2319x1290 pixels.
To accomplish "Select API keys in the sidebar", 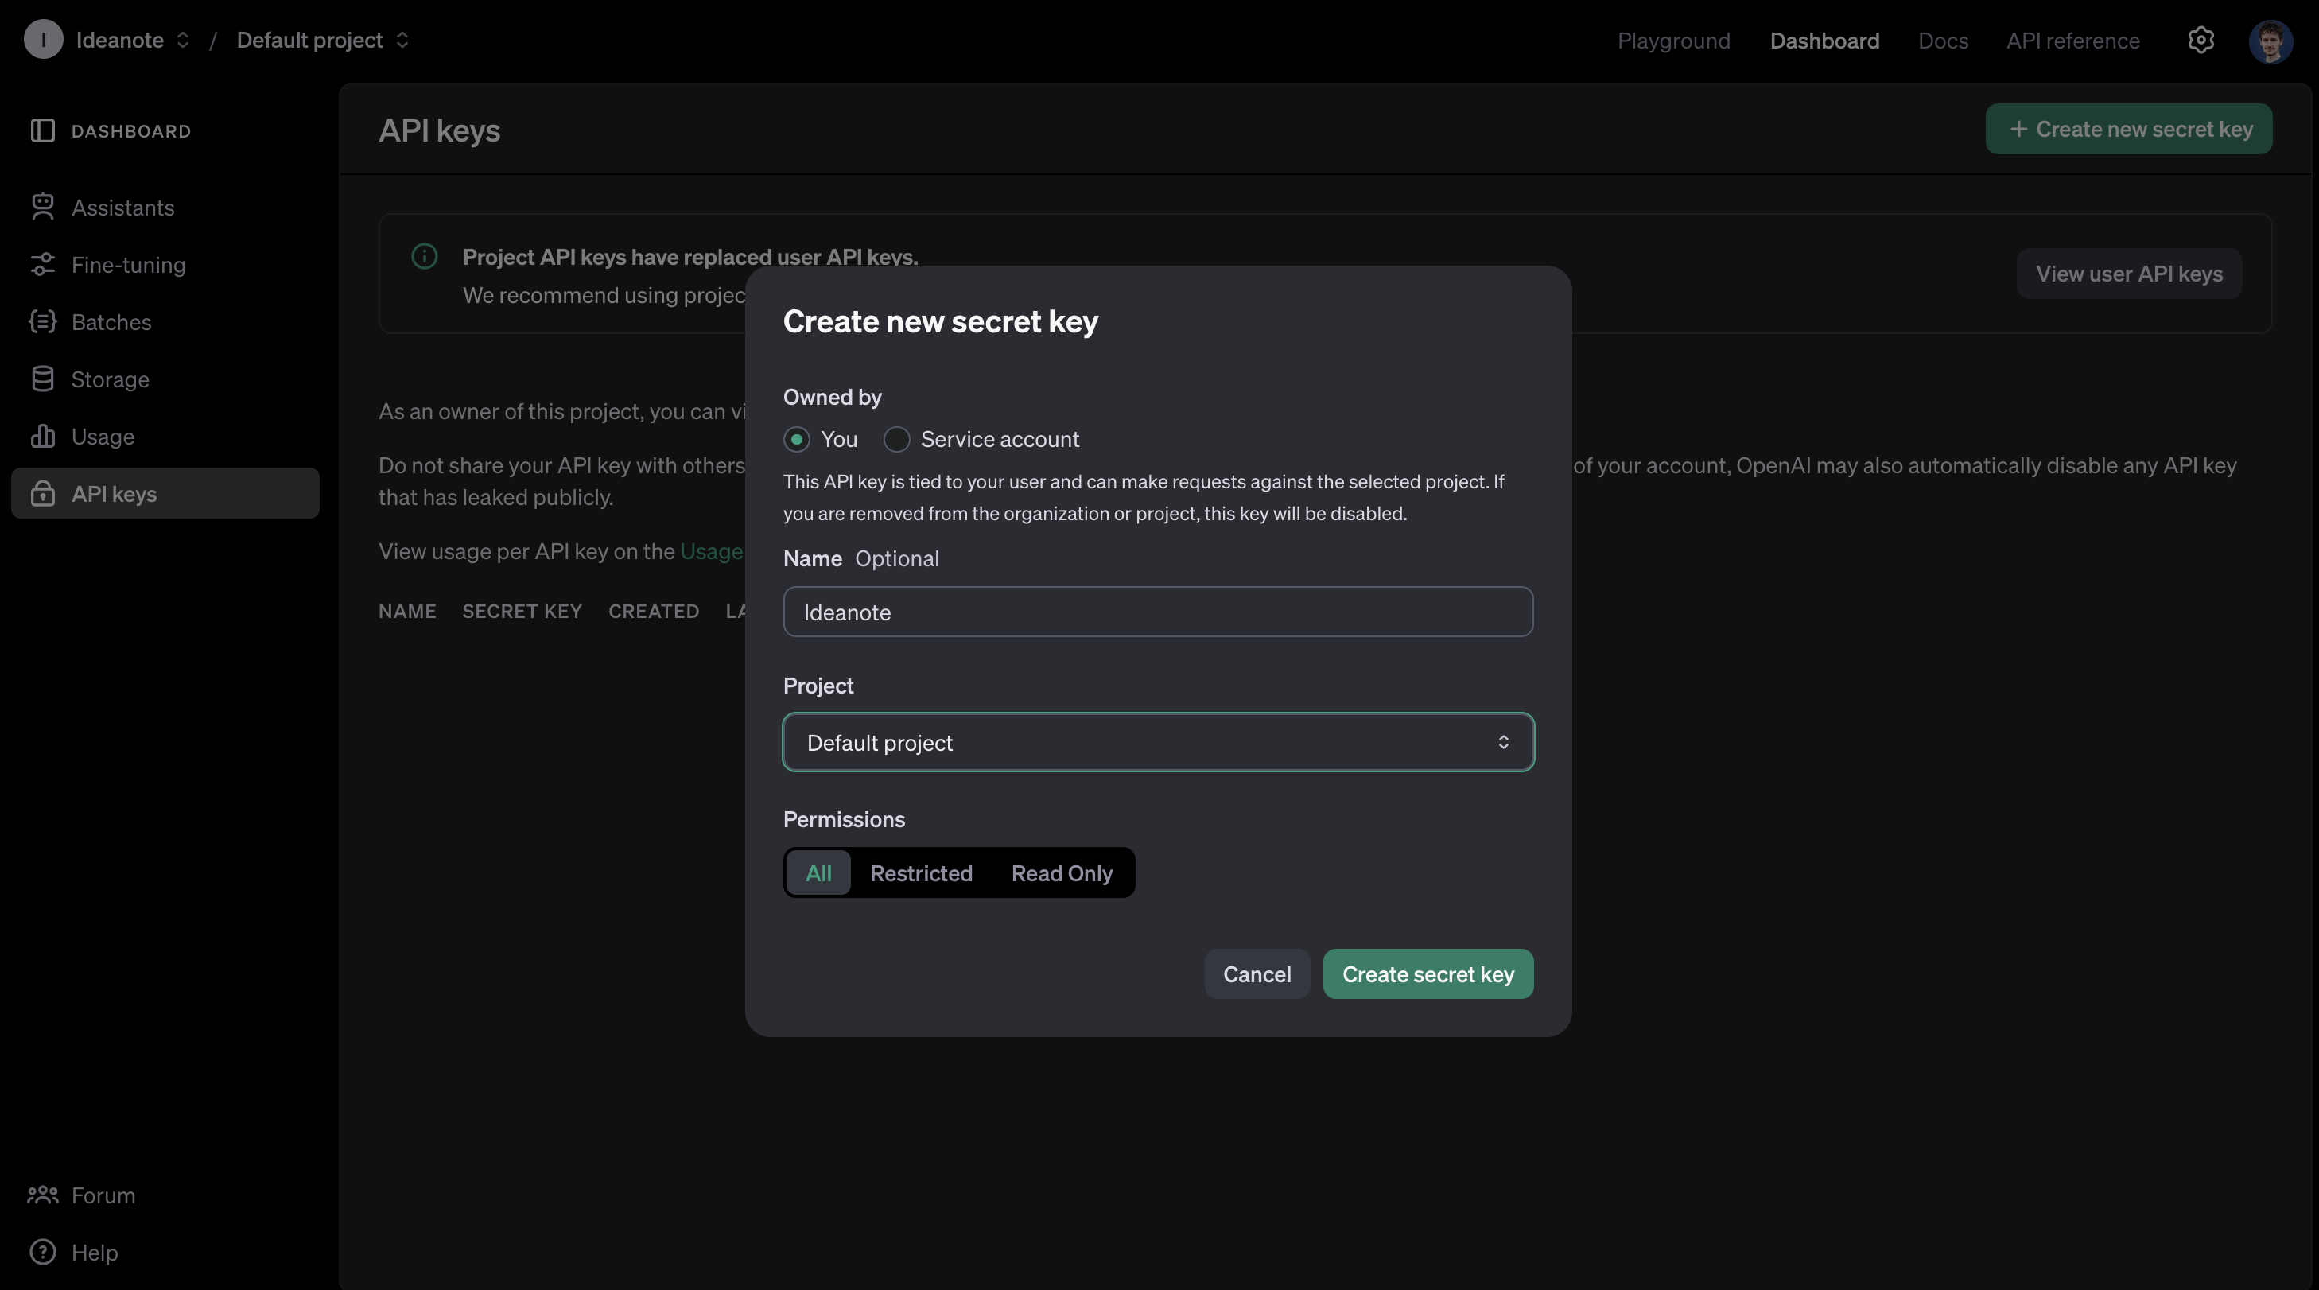I will click(x=114, y=493).
